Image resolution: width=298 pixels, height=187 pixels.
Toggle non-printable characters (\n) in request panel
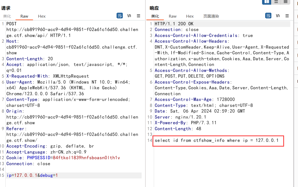(x=129, y=16)
